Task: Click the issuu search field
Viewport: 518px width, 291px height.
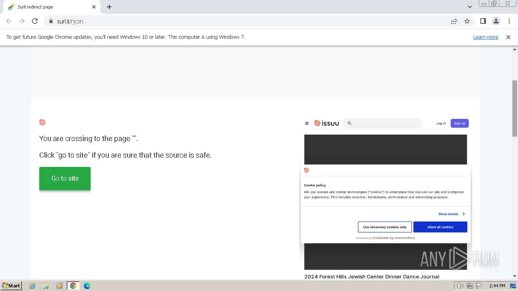Action: click(x=382, y=123)
